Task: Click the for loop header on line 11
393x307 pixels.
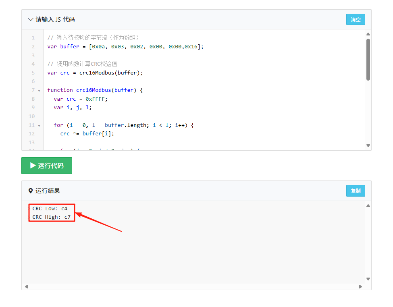Action: 124,125
